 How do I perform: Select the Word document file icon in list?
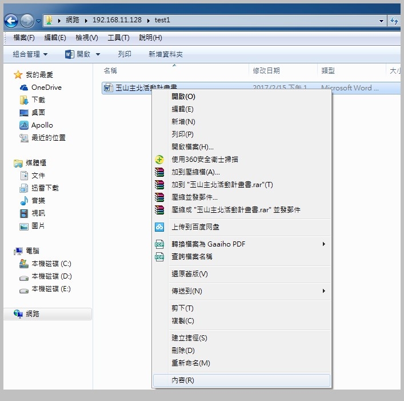[x=108, y=88]
